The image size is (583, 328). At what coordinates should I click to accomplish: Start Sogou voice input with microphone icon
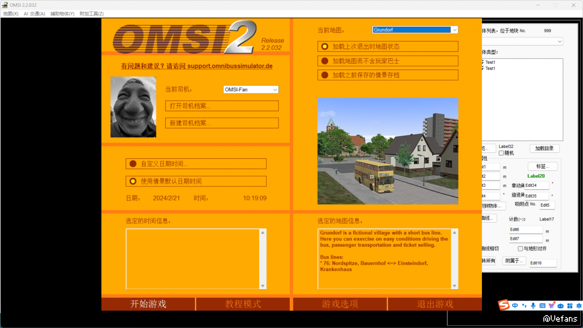tap(533, 306)
